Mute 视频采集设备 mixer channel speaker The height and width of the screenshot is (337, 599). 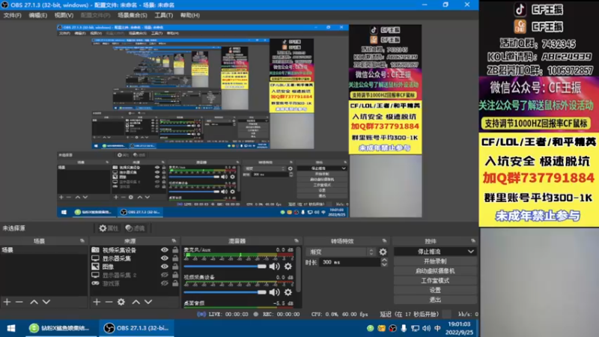[274, 292]
